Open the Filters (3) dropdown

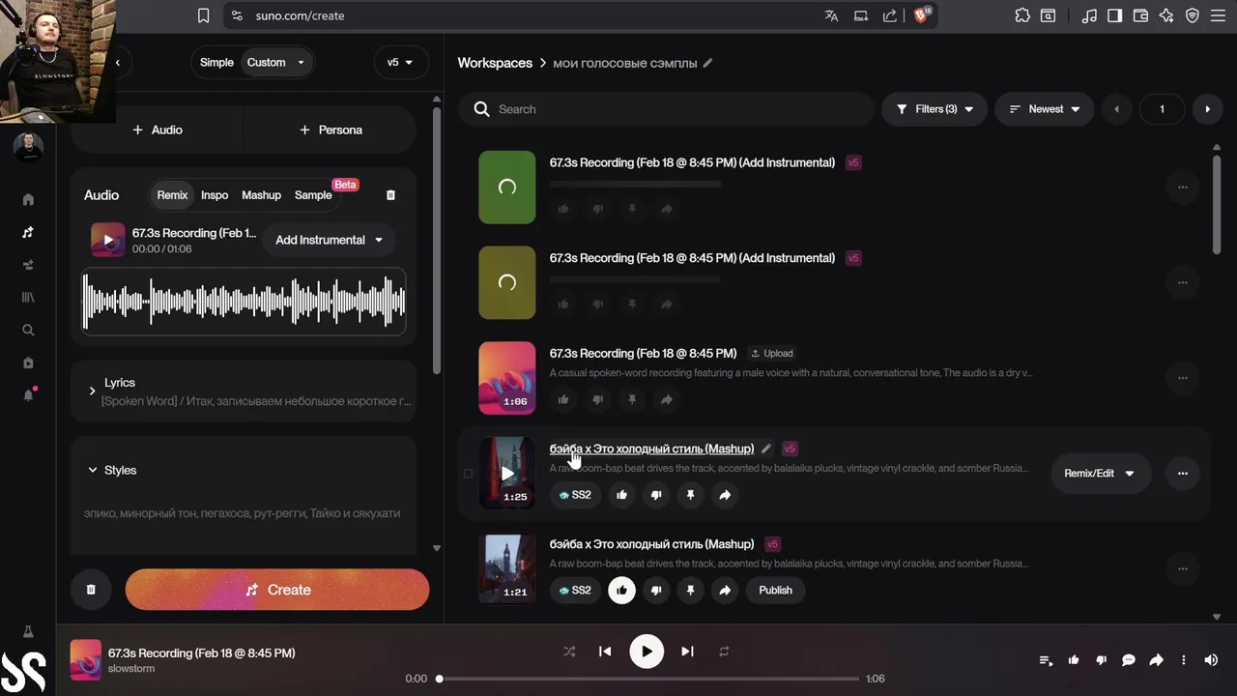coord(935,109)
